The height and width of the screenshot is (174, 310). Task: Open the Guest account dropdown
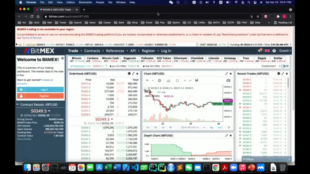tap(285, 51)
